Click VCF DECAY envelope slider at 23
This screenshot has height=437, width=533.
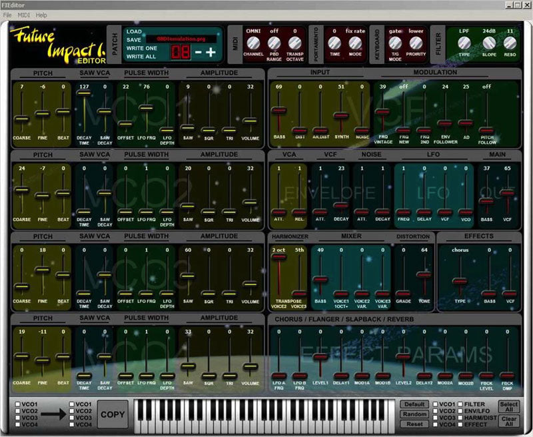(x=341, y=205)
